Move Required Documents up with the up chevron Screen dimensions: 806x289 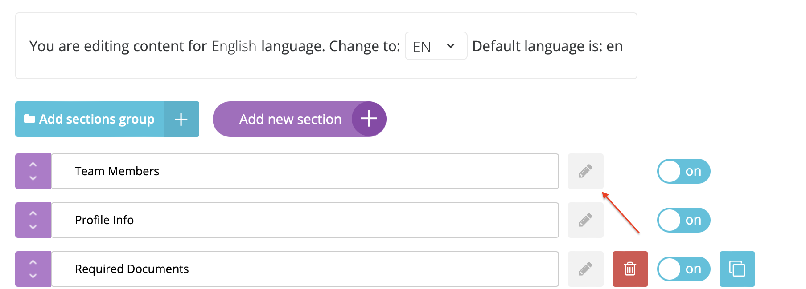pos(33,262)
